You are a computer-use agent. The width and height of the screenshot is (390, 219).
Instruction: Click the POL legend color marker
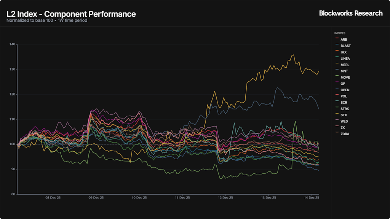(337, 96)
